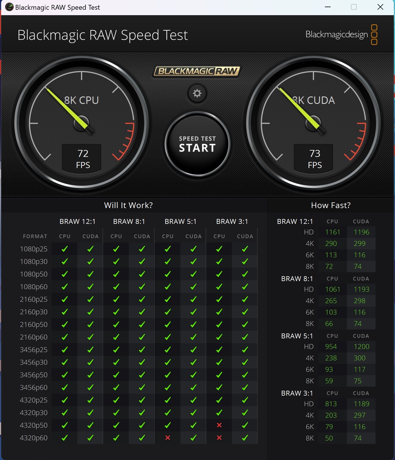Click the BRAW 12:1 4K CPU value 290
Viewport: 395px width, 460px height.
[x=331, y=244]
